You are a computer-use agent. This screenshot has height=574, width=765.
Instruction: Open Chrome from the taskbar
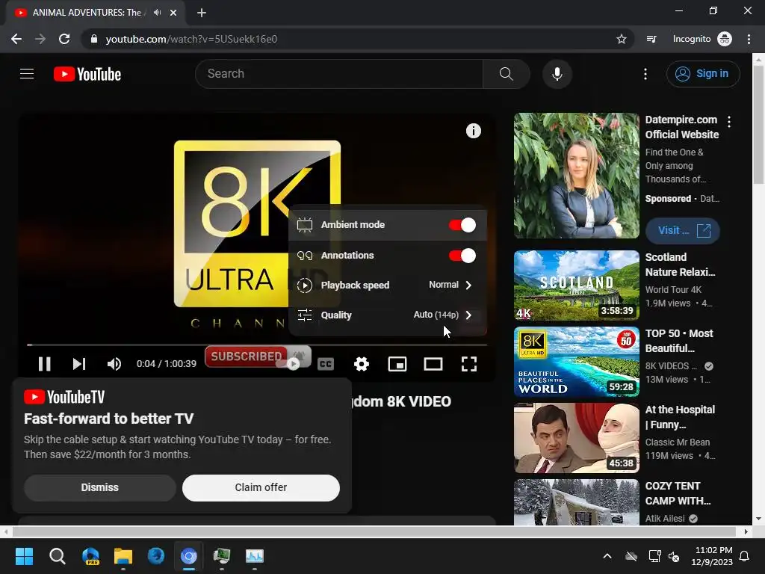tap(189, 556)
